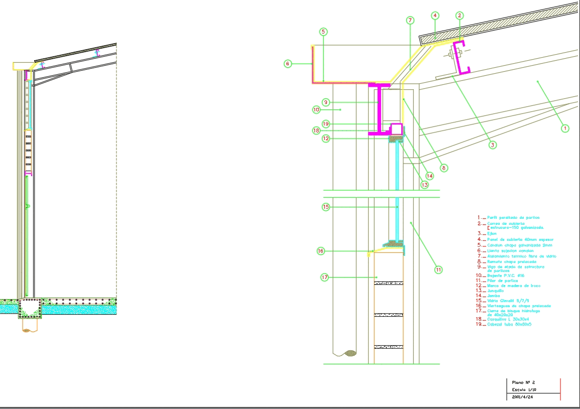Select callout bubble number 15
The height and width of the screenshot is (409, 580).
[325, 207]
